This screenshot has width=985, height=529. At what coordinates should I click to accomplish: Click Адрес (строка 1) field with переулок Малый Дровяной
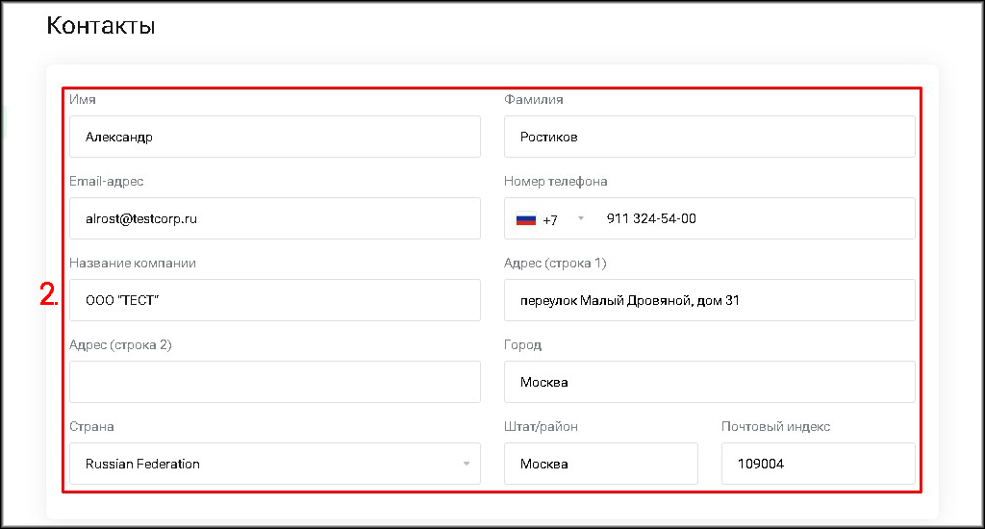click(x=709, y=300)
